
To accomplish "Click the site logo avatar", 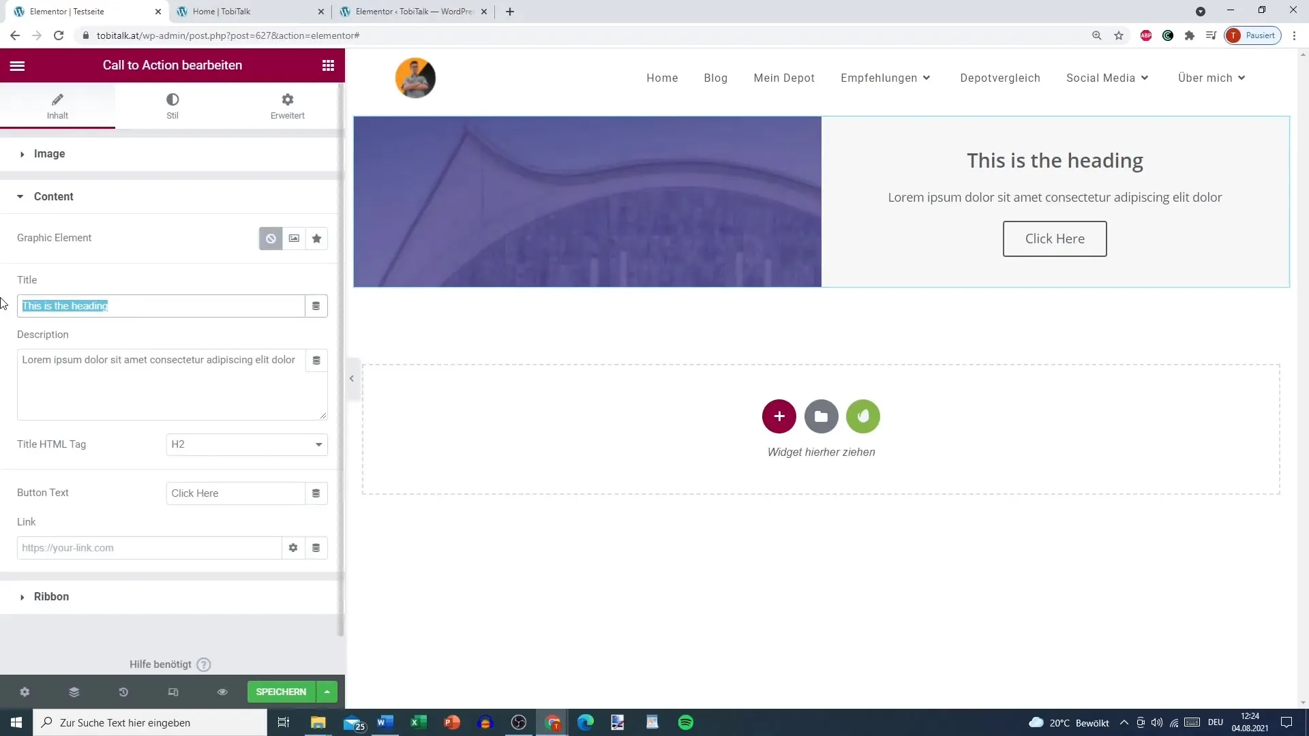I will tap(415, 78).
